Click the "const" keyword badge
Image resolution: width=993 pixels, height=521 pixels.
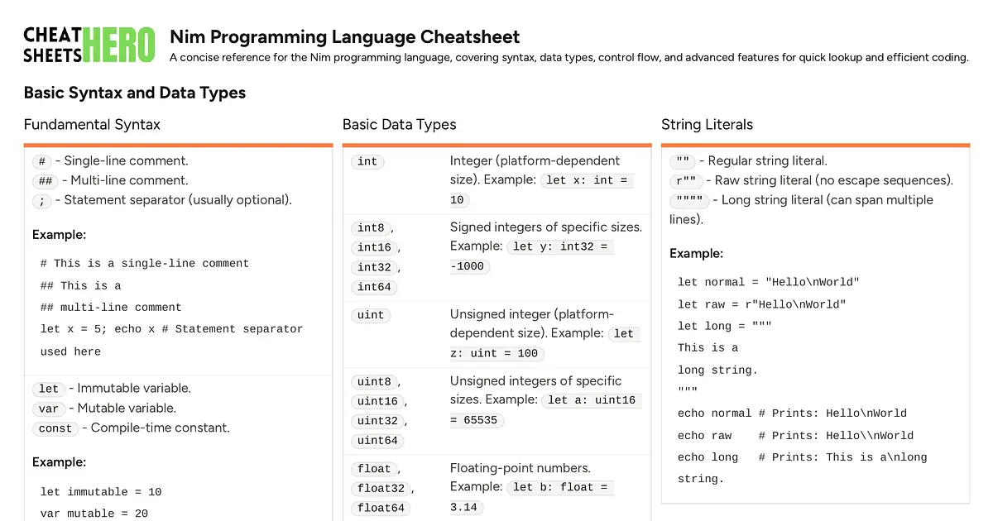[55, 428]
